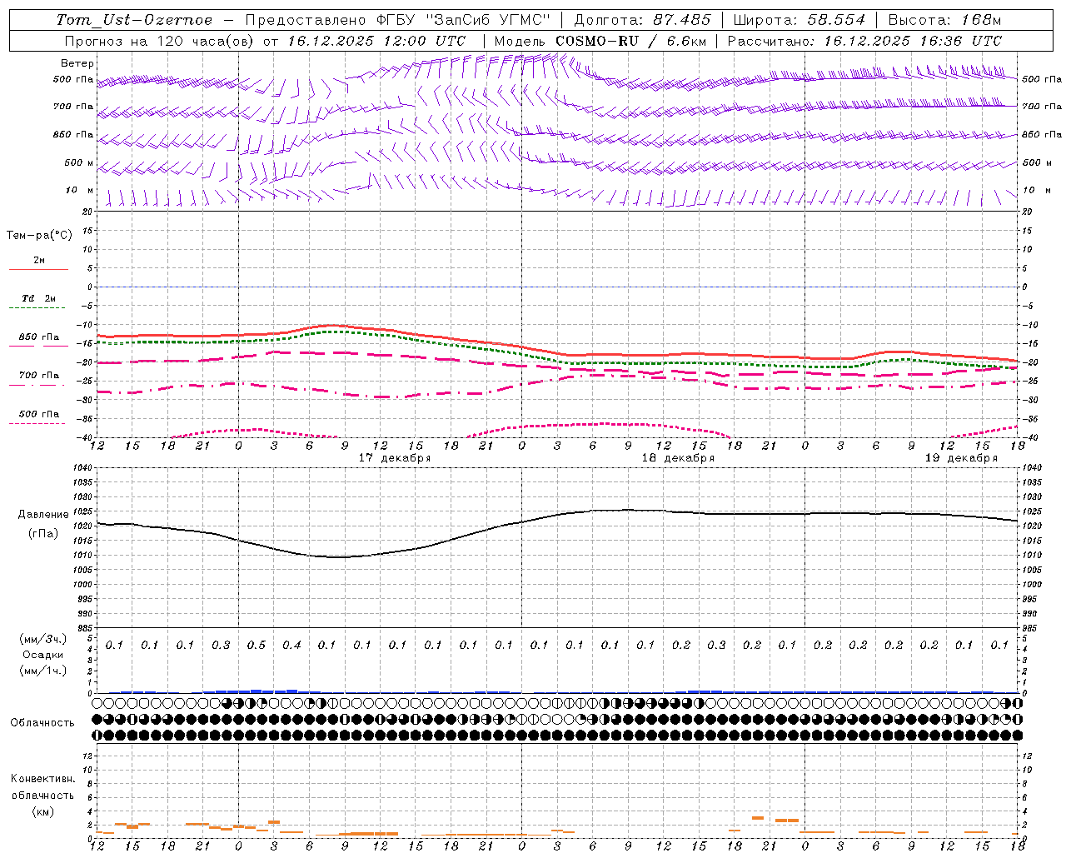Viewport: 1066px width, 853px height.
Task: Click the 'Давление' pressure panel label
Action: point(43,515)
